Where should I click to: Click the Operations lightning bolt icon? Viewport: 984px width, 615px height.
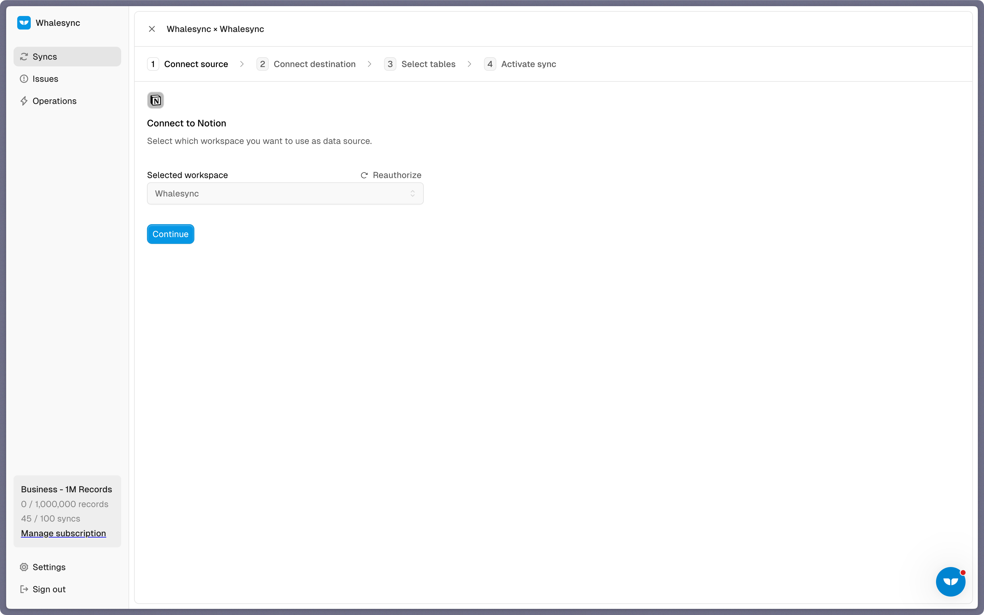coord(24,101)
